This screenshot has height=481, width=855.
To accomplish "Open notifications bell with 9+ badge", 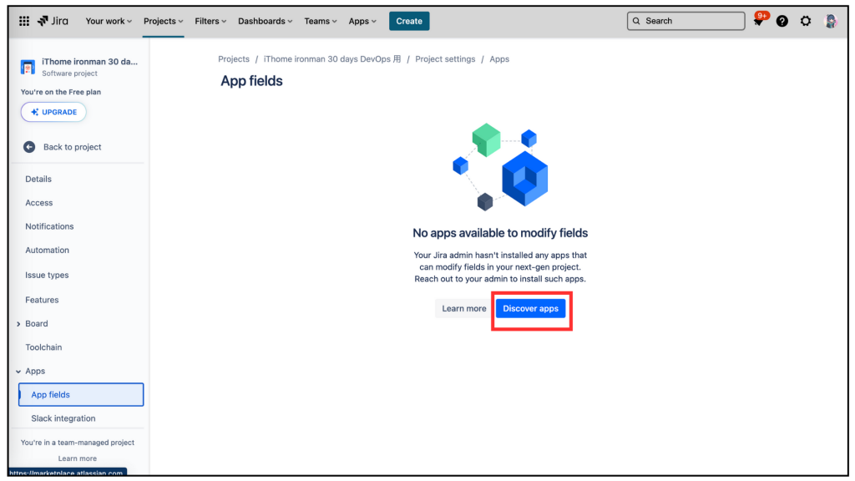I will [758, 21].
